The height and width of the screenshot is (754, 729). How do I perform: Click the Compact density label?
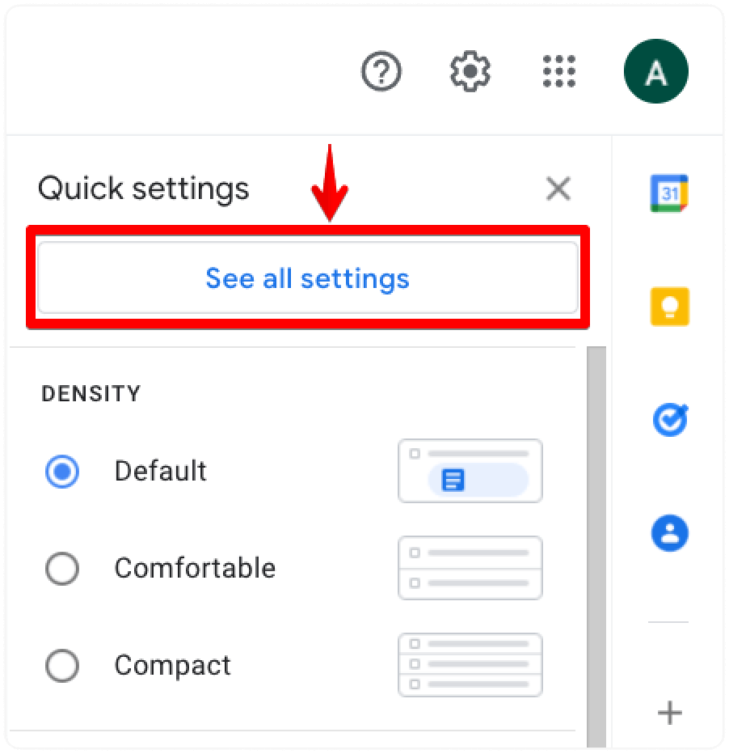click(x=172, y=667)
